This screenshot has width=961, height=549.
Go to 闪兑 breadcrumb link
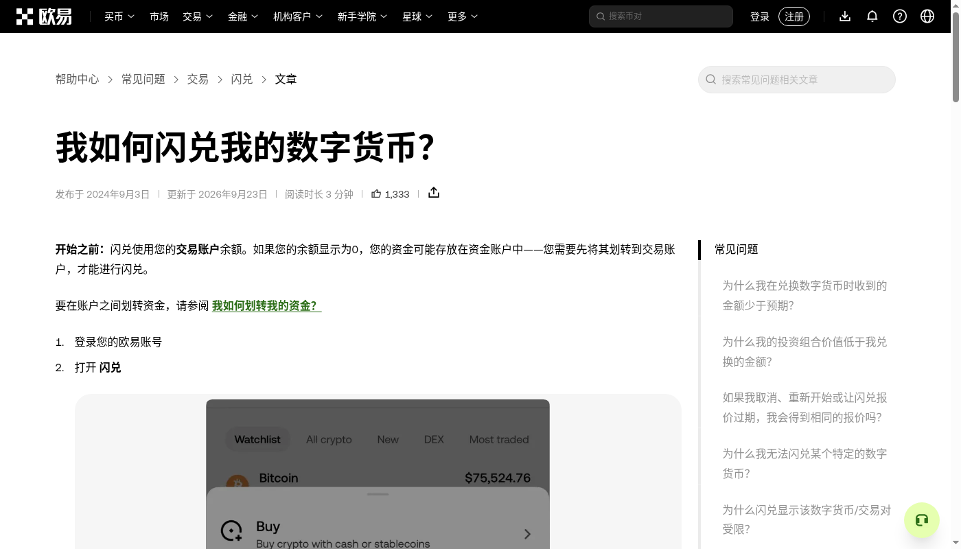click(x=242, y=80)
